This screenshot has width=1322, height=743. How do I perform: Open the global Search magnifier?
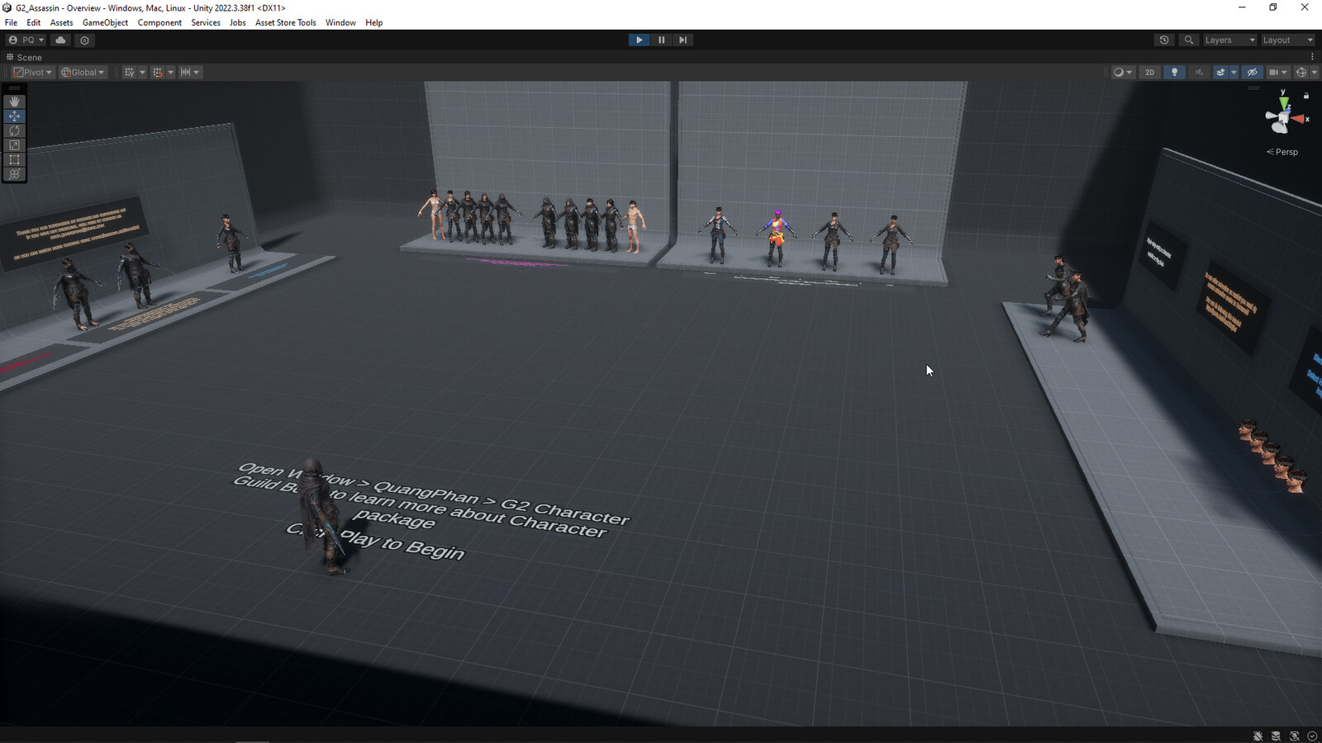(1189, 40)
